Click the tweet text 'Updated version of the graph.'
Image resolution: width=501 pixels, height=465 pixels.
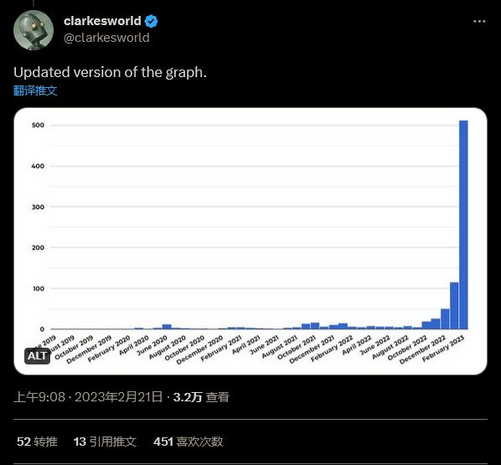111,72
